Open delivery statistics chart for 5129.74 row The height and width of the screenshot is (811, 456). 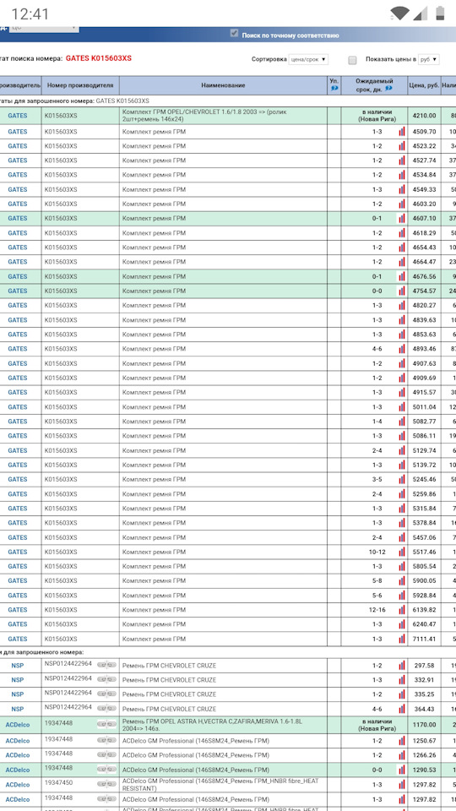coord(402,450)
